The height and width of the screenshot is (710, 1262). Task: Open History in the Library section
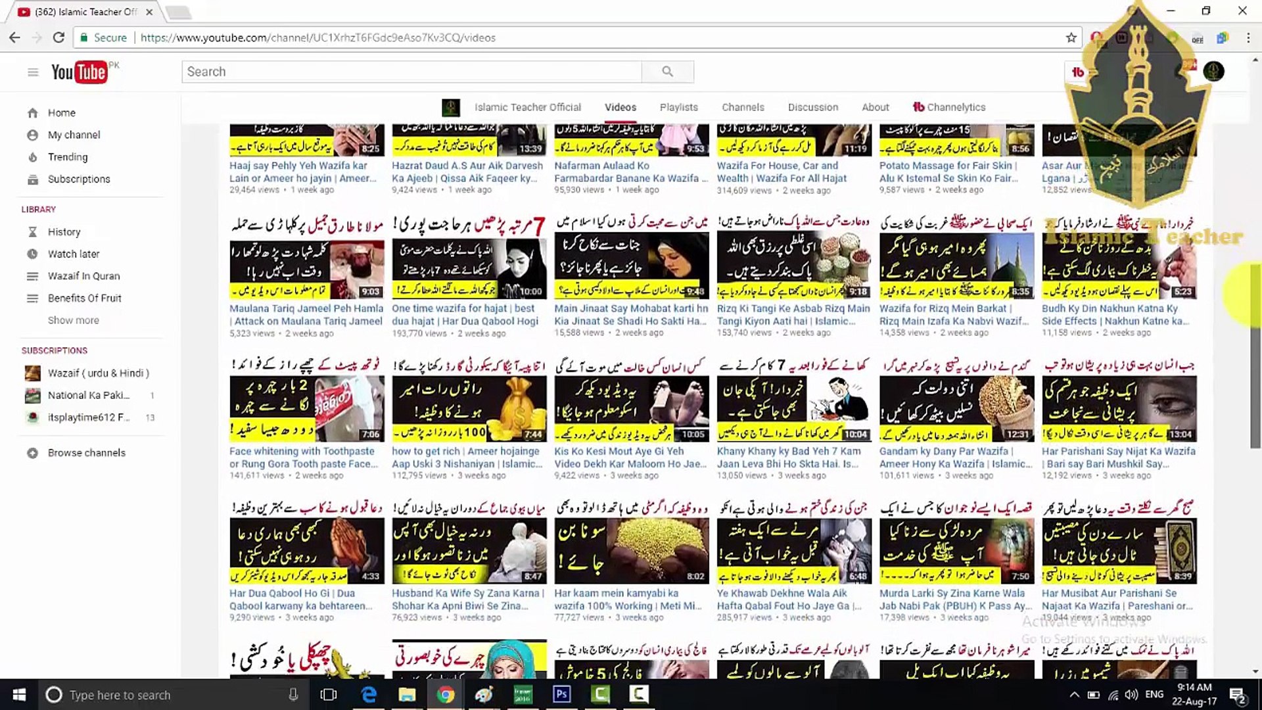coord(64,232)
